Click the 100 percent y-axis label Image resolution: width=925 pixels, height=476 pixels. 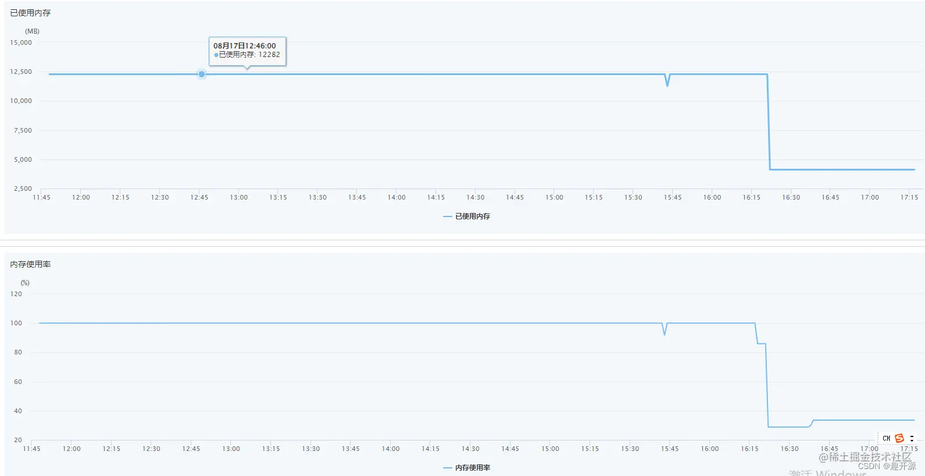16,323
